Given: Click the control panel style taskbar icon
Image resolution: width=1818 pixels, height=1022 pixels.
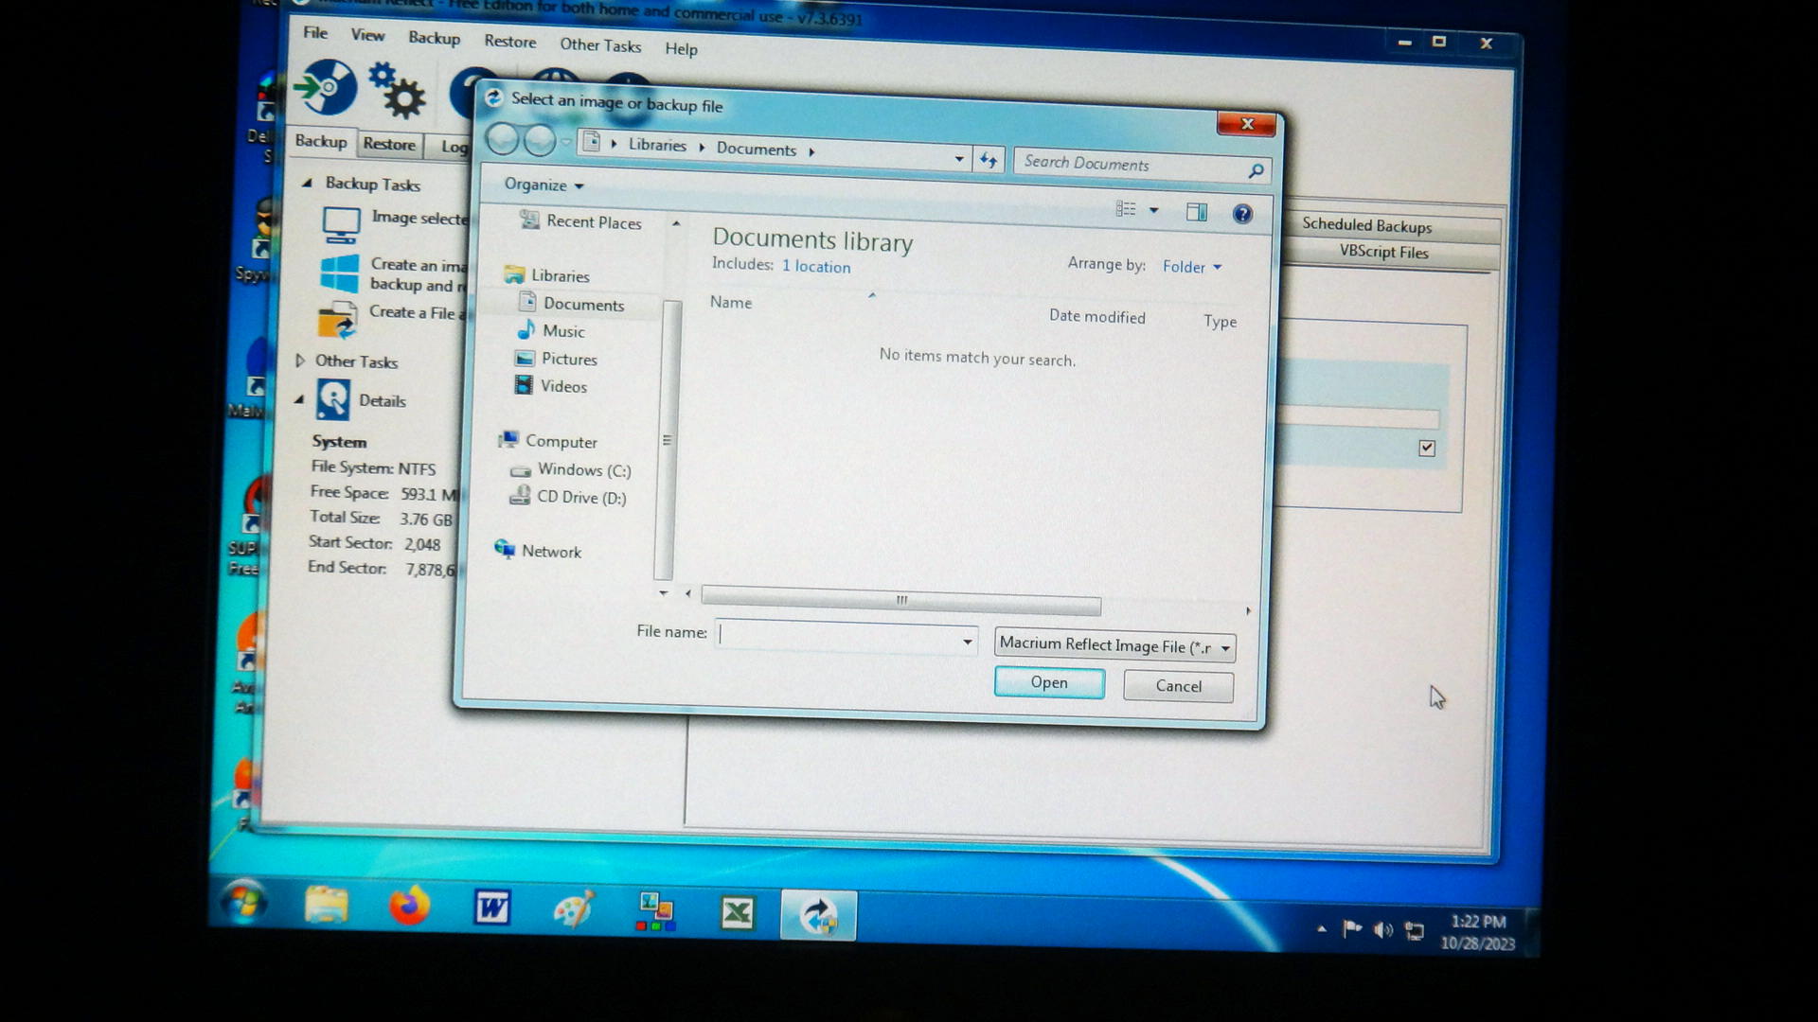Looking at the screenshot, I should click(655, 911).
